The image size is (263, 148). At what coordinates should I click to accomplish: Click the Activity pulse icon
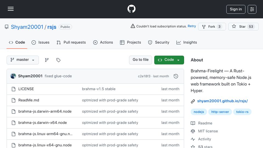coord(193,139)
